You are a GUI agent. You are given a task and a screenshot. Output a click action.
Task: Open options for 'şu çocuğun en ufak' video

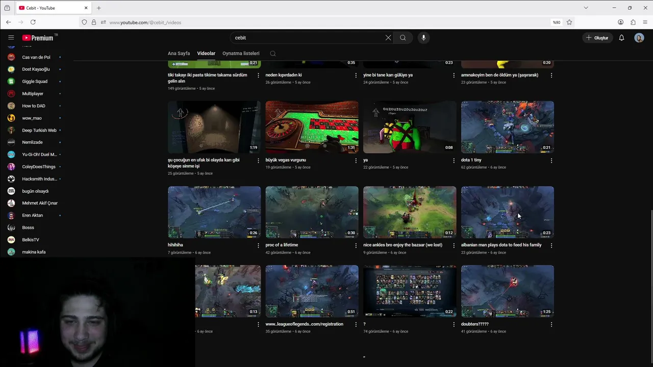[x=258, y=161]
